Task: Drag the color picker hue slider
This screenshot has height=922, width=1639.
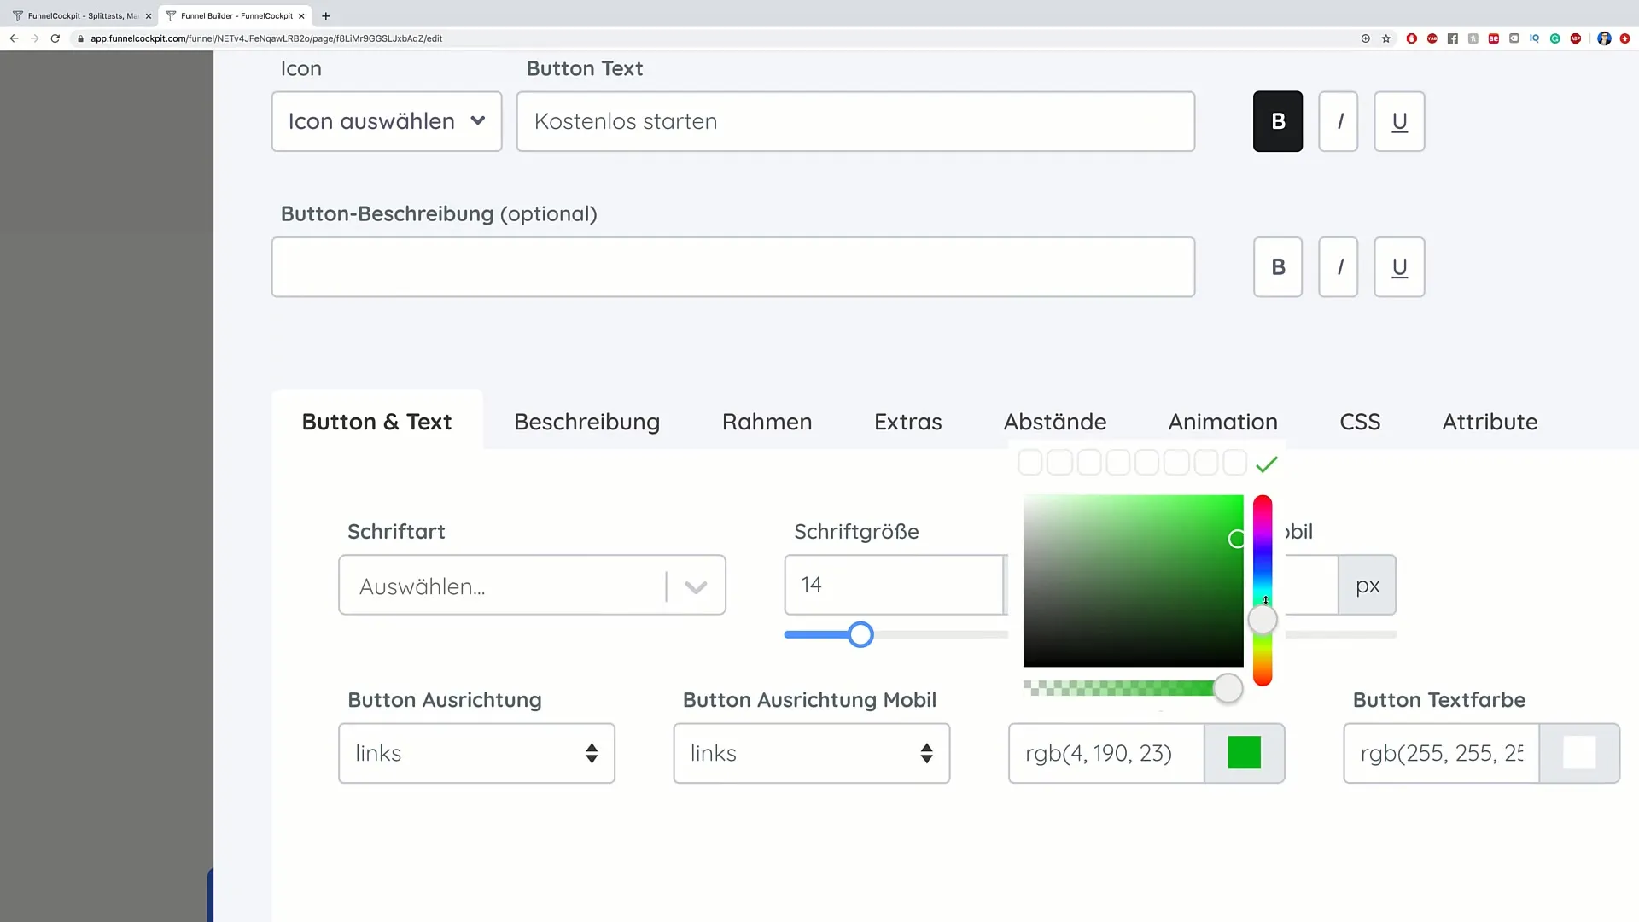Action: 1268,622
